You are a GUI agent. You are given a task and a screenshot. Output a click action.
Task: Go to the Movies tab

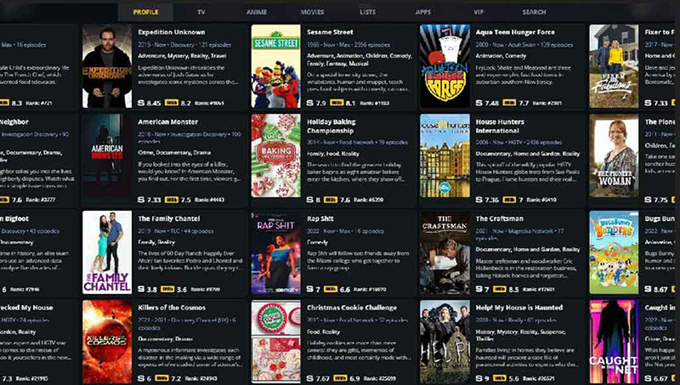pyautogui.click(x=312, y=12)
